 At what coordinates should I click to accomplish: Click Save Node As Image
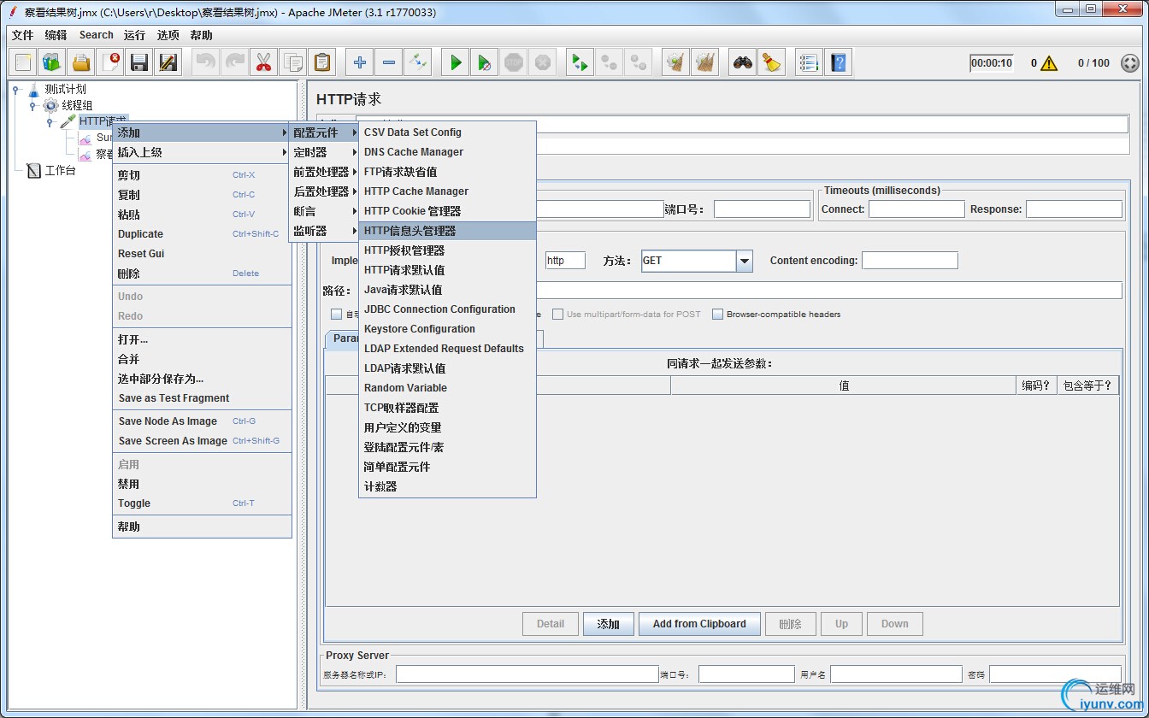[x=203, y=421]
